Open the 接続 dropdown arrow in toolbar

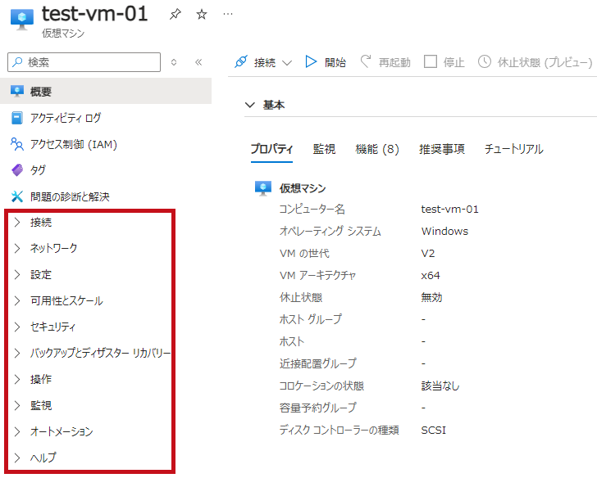coord(287,63)
